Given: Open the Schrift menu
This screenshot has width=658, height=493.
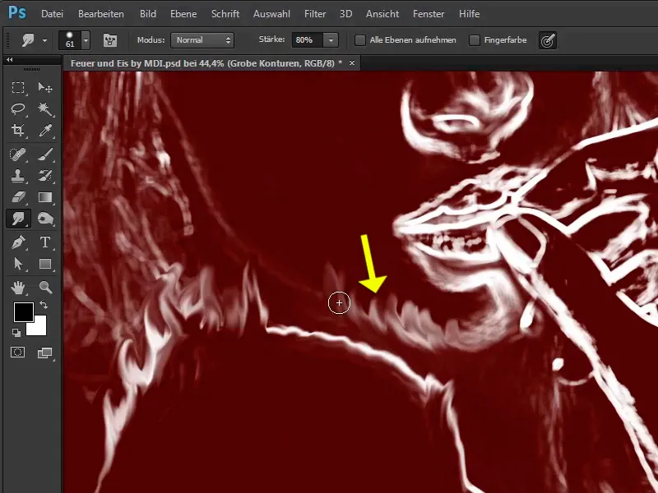Looking at the screenshot, I should (225, 14).
